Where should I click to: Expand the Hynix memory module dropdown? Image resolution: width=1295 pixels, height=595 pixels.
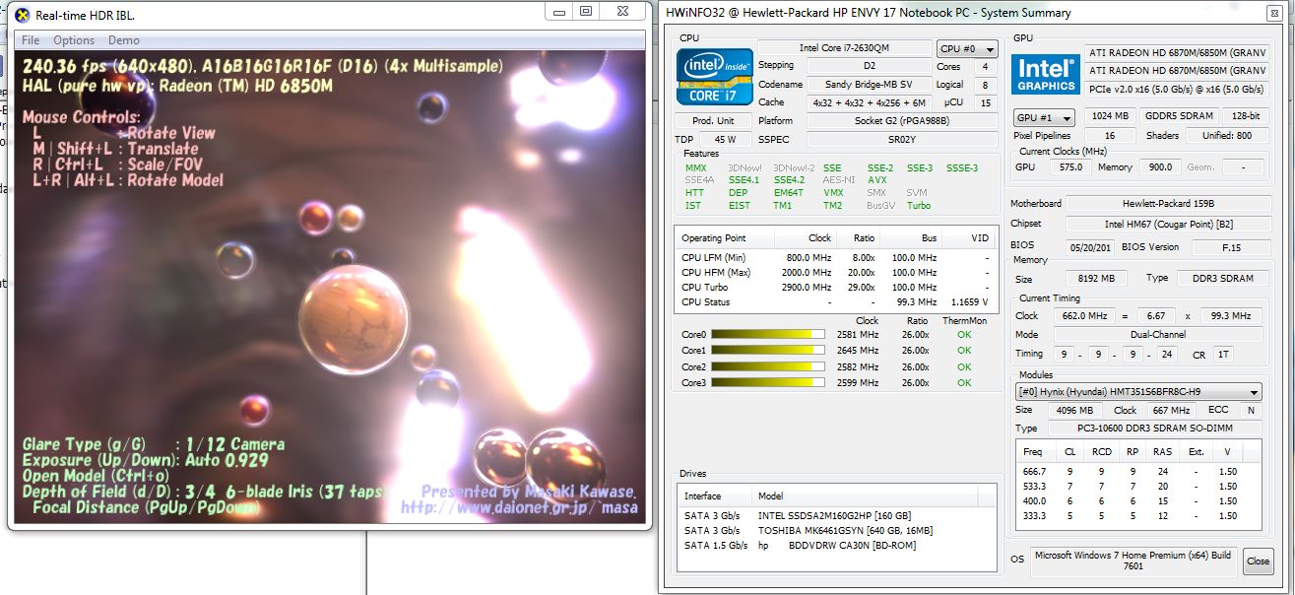pos(1137,391)
